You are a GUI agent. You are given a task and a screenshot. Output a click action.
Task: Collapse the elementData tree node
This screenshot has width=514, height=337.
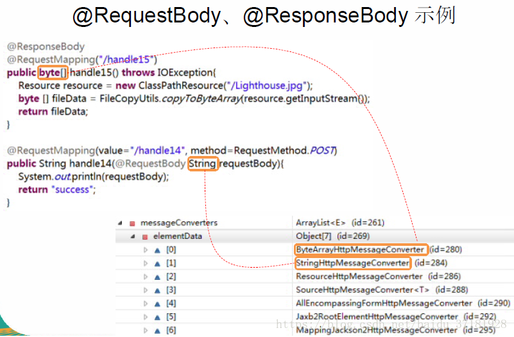click(x=133, y=236)
